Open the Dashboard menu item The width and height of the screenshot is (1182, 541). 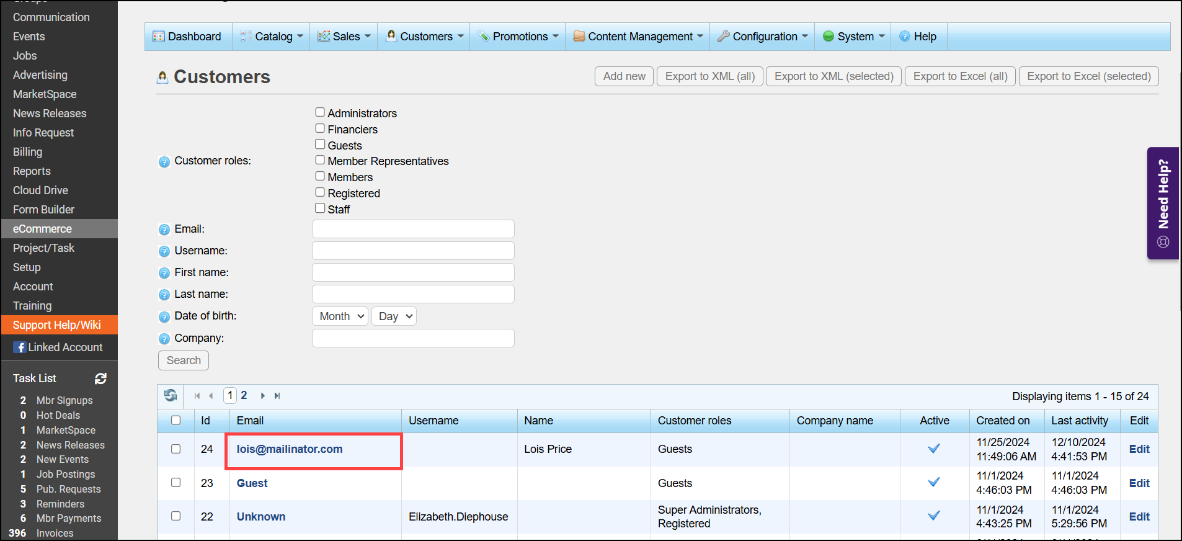188,37
